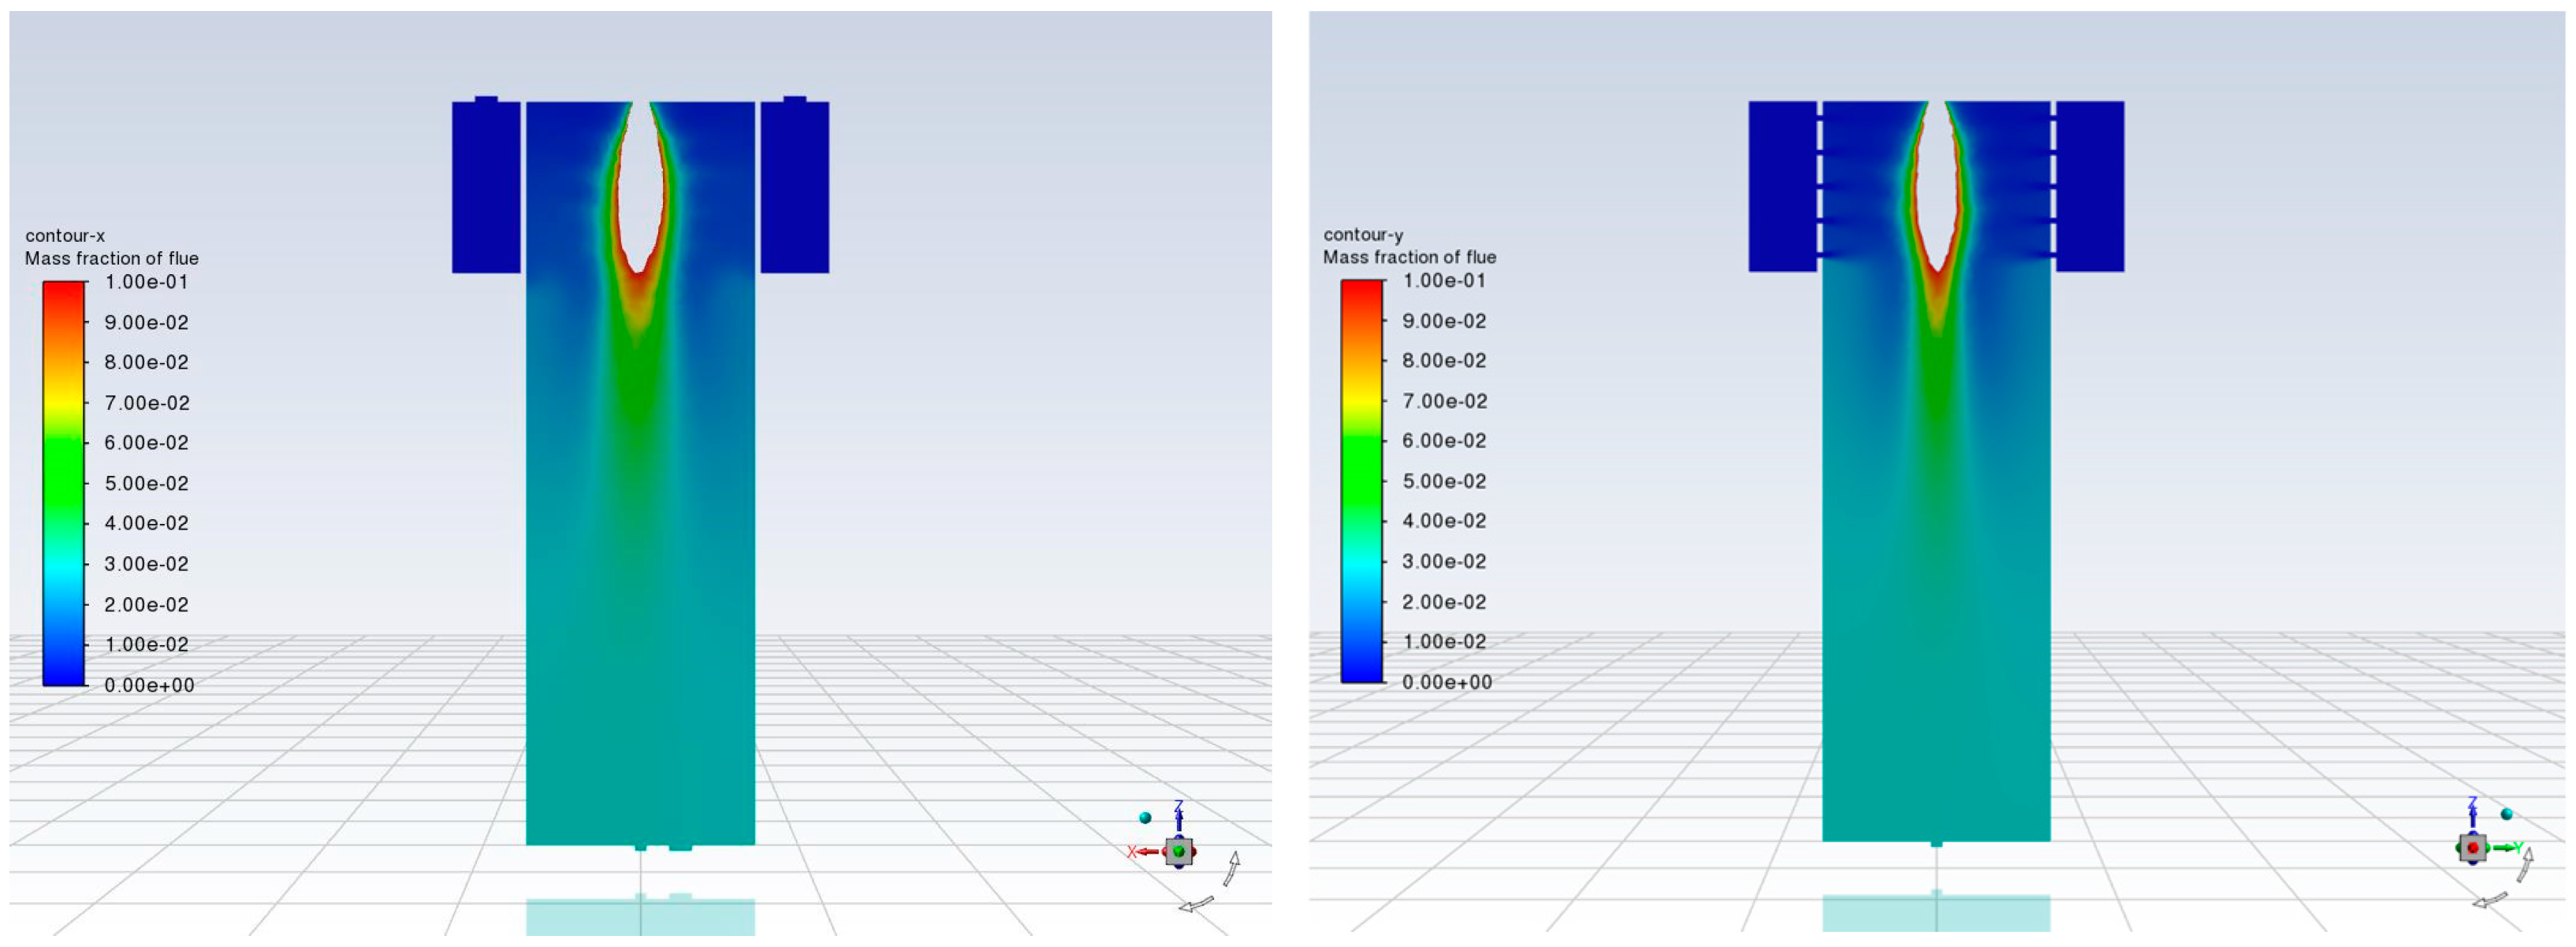This screenshot has height=947, width=2576.
Task: Click left dark blue side block in contour-x
Action: pos(486,187)
